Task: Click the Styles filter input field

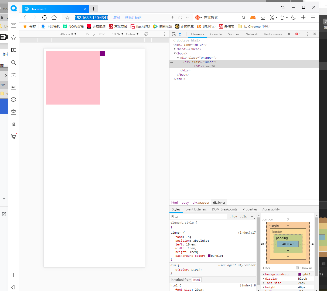Action: (x=199, y=216)
